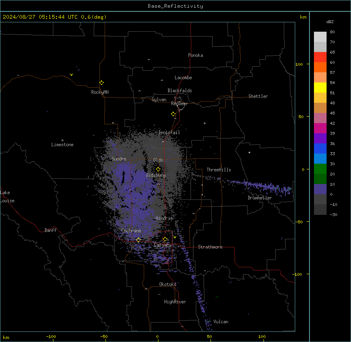Click the yellow V marker northwest of RockyMH
Screen dimensions: 351x342
(x=71, y=75)
